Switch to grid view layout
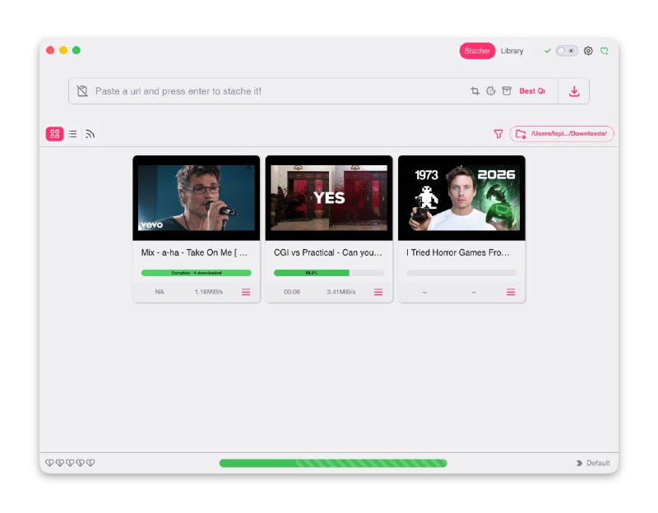The height and width of the screenshot is (513, 658). (x=54, y=134)
